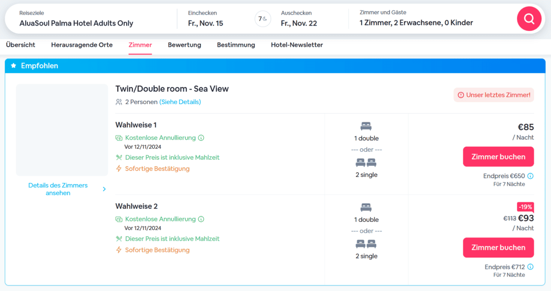551x291 pixels.
Task: Open the Herausragende Orte tab
Action: click(x=82, y=45)
